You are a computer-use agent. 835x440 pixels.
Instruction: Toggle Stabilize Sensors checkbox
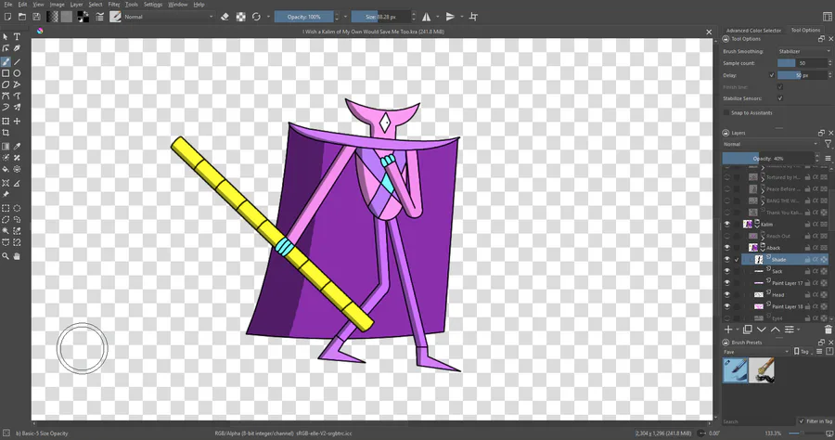[779, 98]
